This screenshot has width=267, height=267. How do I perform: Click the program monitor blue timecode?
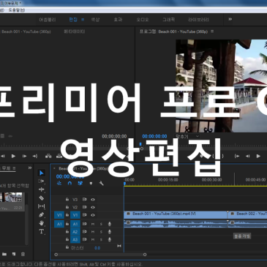pyautogui.click(x=154, y=136)
